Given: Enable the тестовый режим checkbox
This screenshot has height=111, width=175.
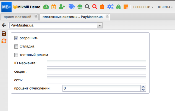Looking at the screenshot, I should point(16,55).
